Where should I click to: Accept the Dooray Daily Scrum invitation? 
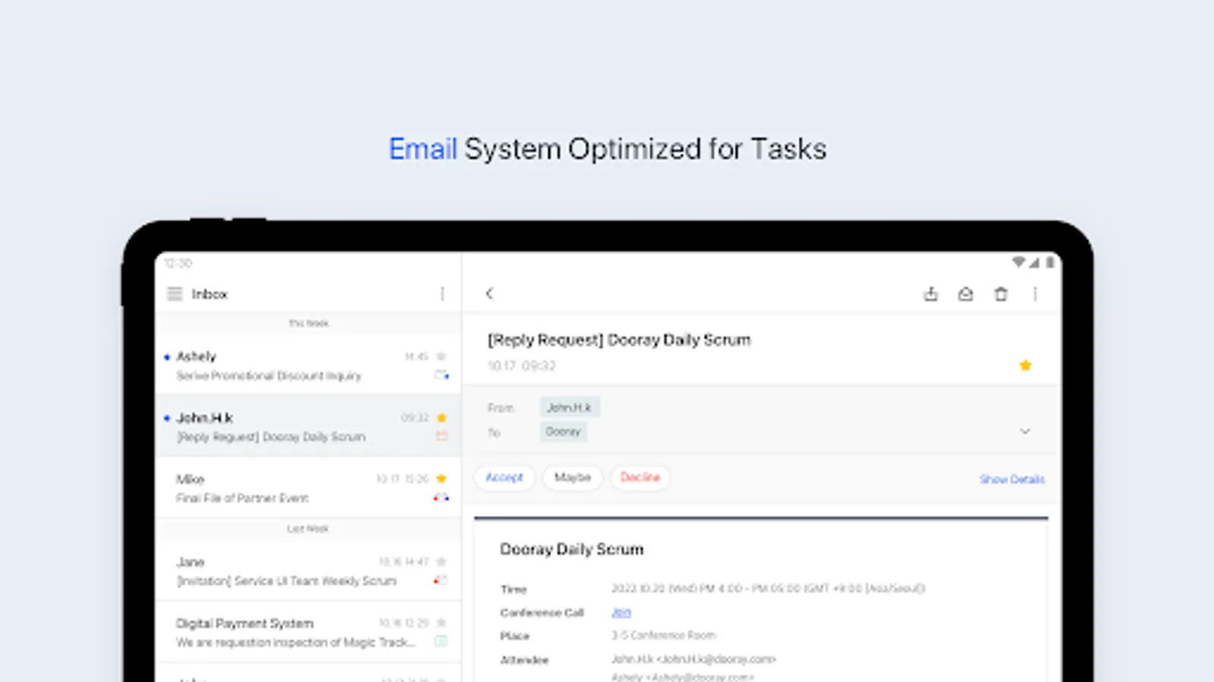(x=505, y=477)
